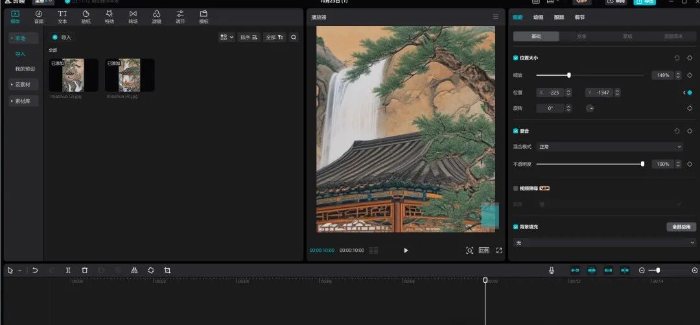Open the 特效 effects panel
Image resolution: width=700 pixels, height=325 pixels.
point(110,17)
